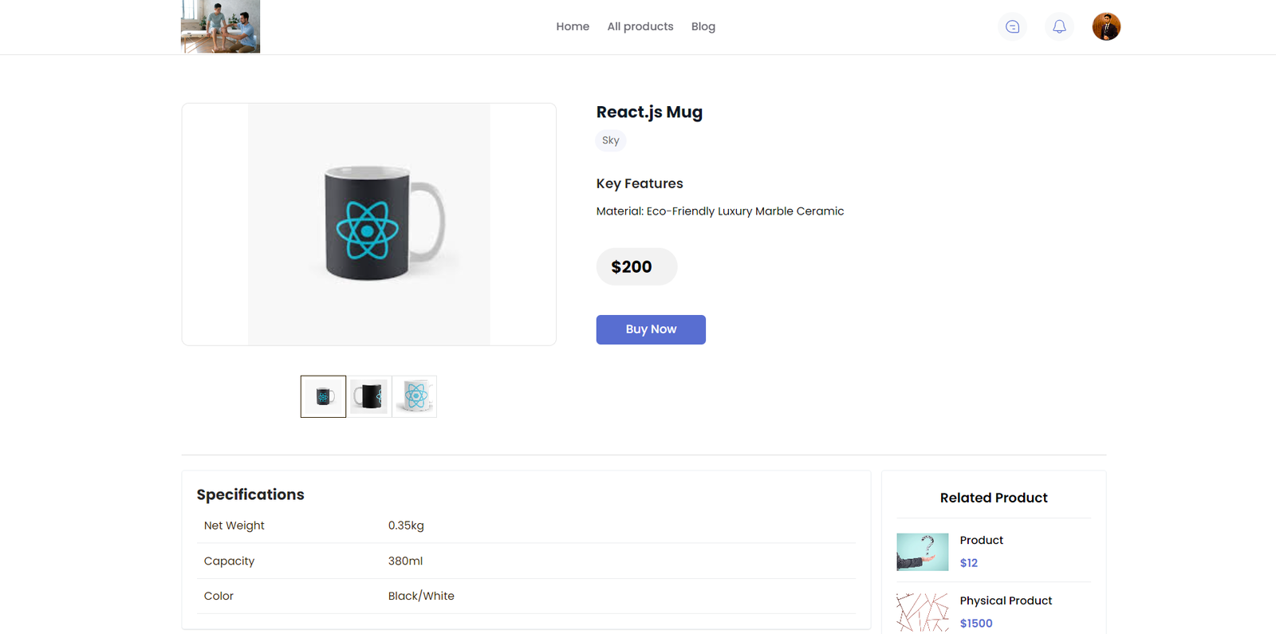Open the "Physical Product" title link
This screenshot has height=634, width=1276.
(1006, 601)
